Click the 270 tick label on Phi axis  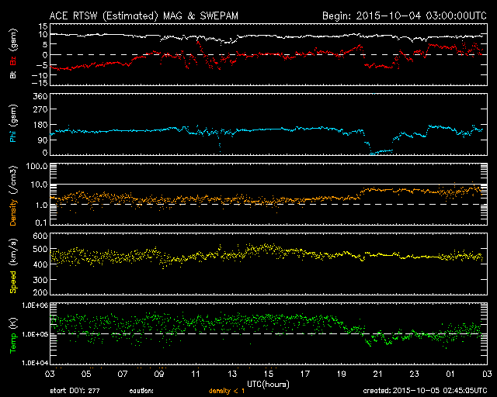[x=40, y=109]
